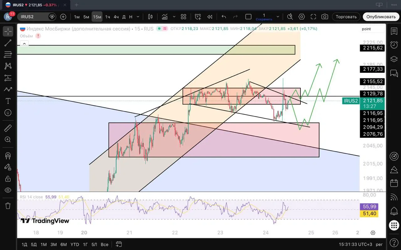Click the Опубликовать button
The image size is (401, 250).
(x=381, y=17)
